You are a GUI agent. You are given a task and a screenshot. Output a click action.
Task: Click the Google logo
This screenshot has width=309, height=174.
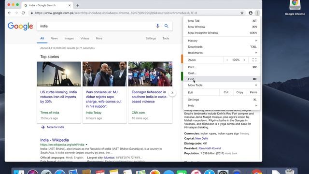pyautogui.click(x=20, y=26)
